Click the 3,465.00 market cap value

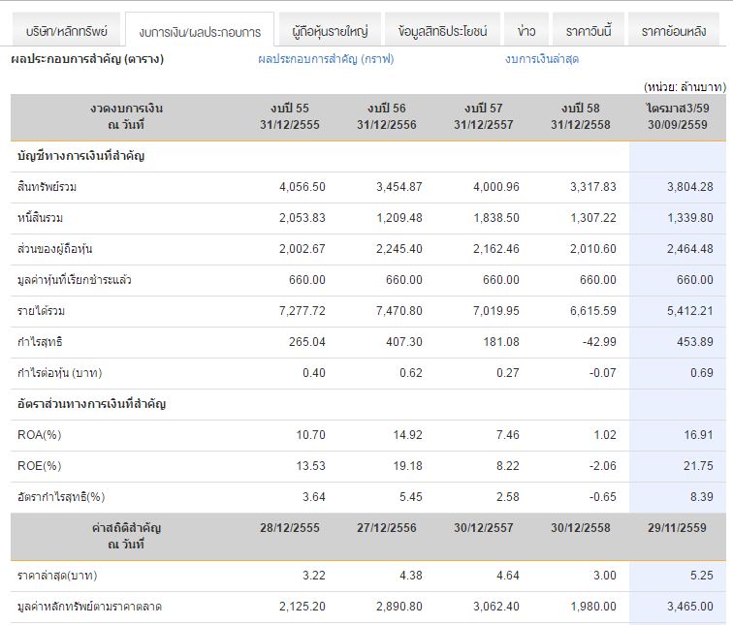(x=685, y=607)
